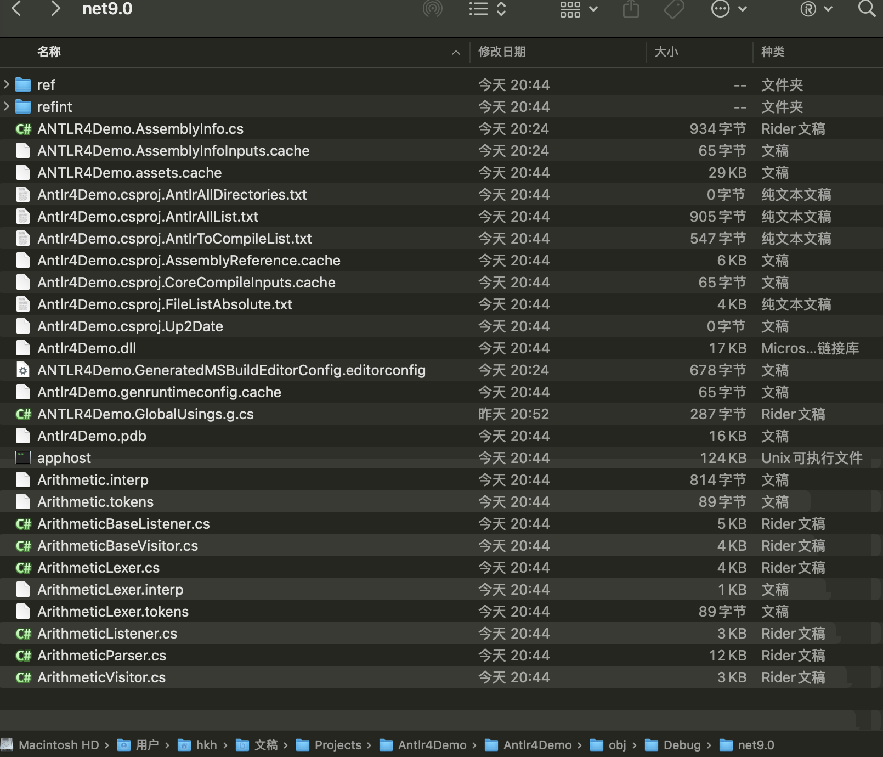Image resolution: width=883 pixels, height=757 pixels.
Task: Expand the refint folder
Action: [5, 106]
